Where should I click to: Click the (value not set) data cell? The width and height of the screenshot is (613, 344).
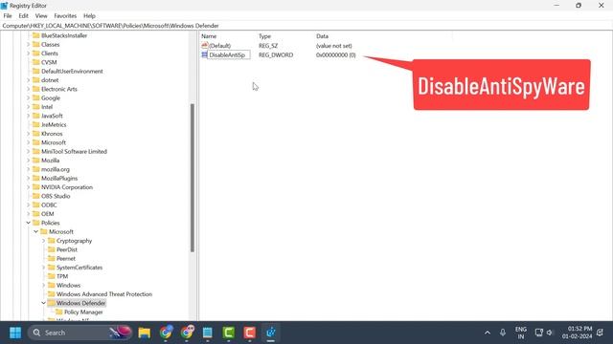334,46
